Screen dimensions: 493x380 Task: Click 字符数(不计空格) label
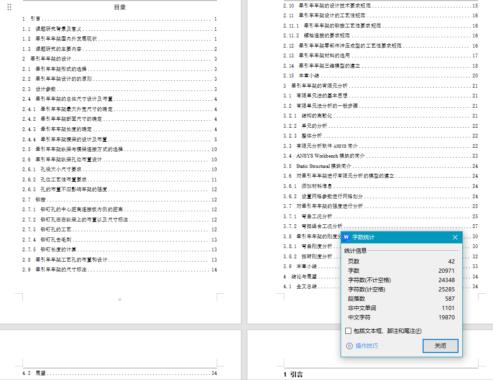click(x=370, y=280)
